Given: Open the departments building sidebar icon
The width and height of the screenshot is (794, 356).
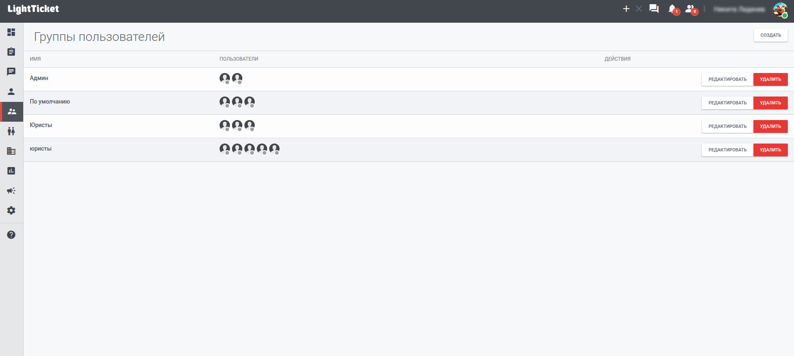Looking at the screenshot, I should (11, 151).
